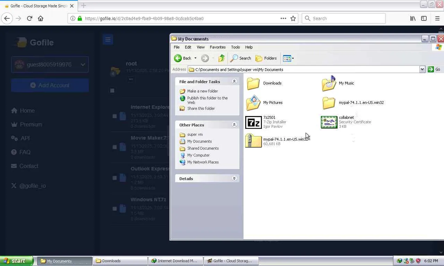
Task: Open the File menu in My Documents
Action: tap(177, 47)
